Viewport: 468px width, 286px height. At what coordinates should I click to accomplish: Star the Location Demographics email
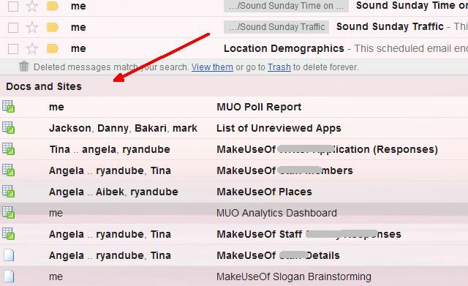coord(32,48)
